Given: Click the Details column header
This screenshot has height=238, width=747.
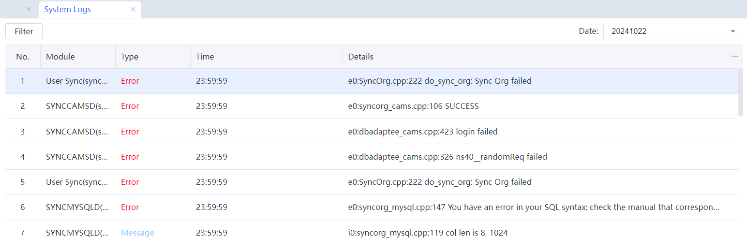Looking at the screenshot, I should [x=361, y=57].
